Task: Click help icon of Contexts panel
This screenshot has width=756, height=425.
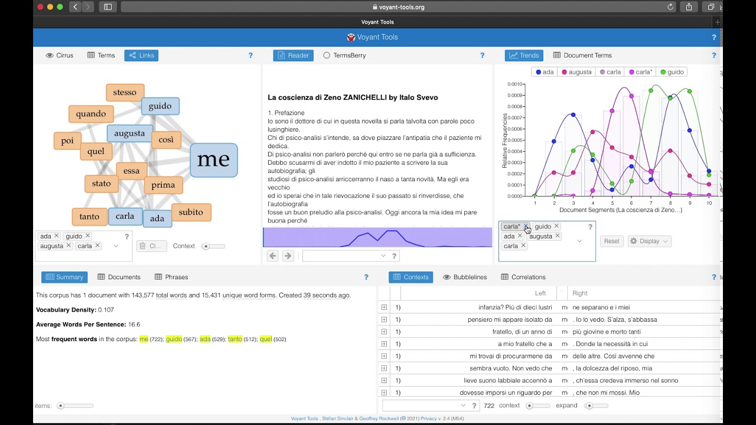Action: [x=713, y=277]
